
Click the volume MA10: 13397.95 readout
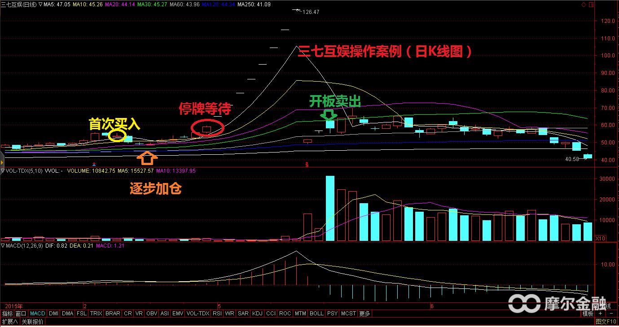point(177,170)
